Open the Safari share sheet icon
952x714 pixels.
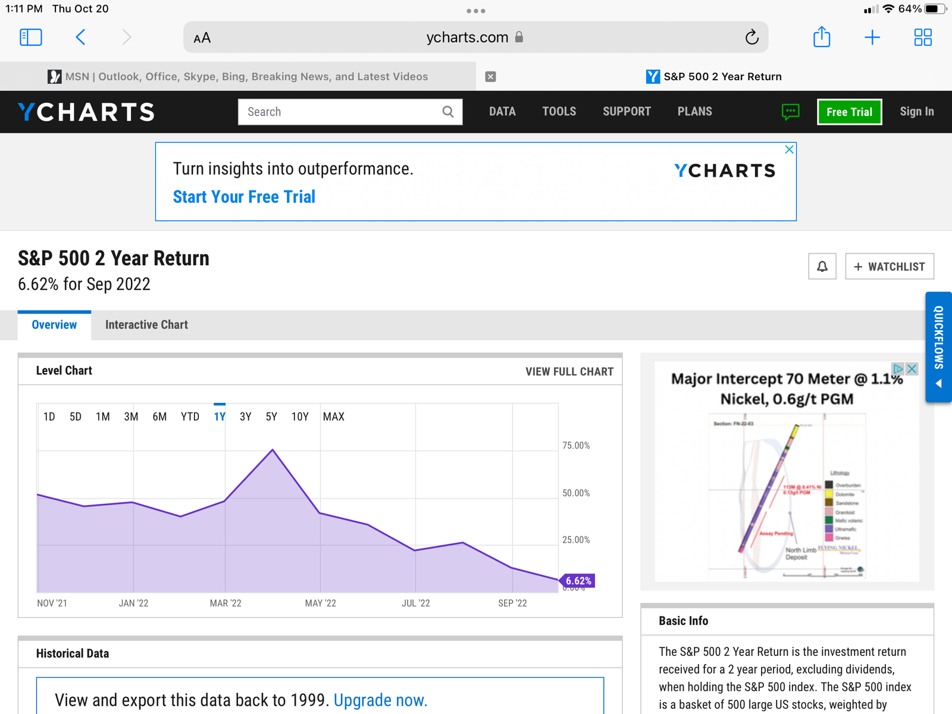coord(822,37)
